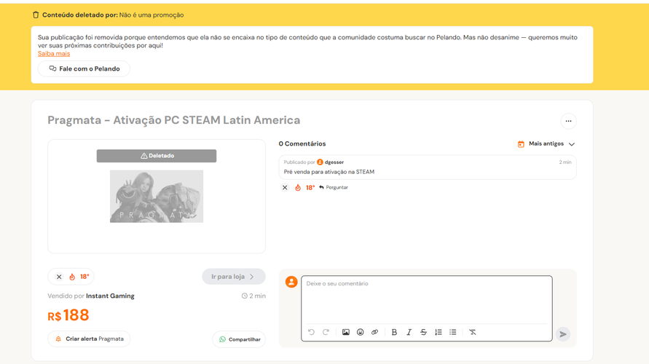The height and width of the screenshot is (364, 649).
Task: Click the undo icon in comment editor
Action: 311,332
